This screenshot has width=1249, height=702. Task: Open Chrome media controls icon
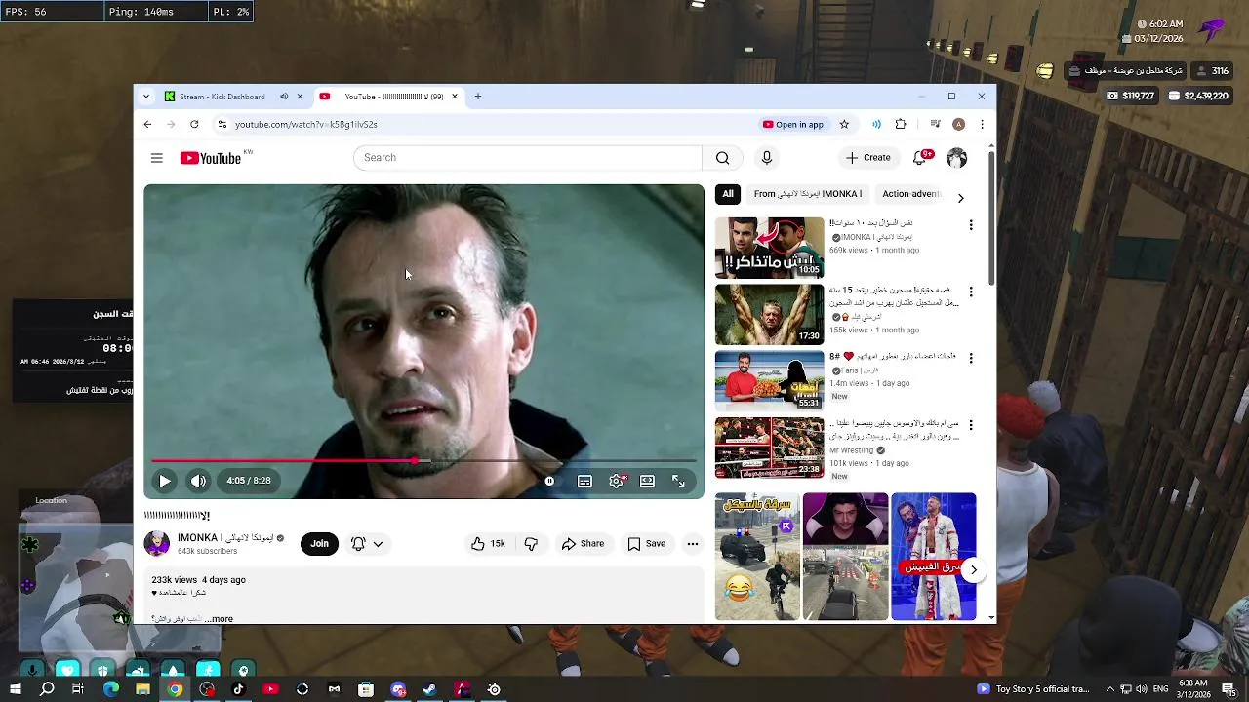[x=935, y=124]
